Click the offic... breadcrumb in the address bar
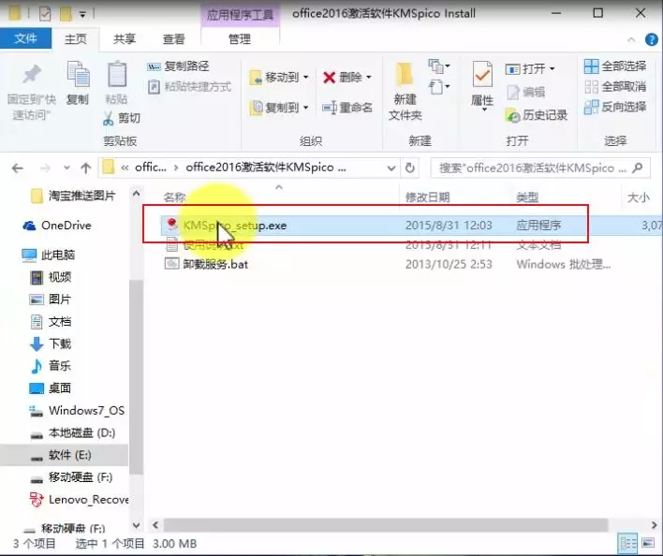663x556 pixels. tap(151, 168)
